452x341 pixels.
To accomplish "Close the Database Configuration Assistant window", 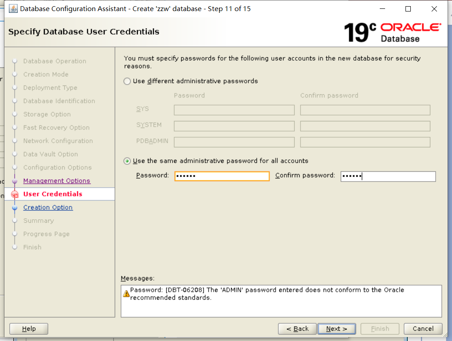I will click(x=434, y=9).
